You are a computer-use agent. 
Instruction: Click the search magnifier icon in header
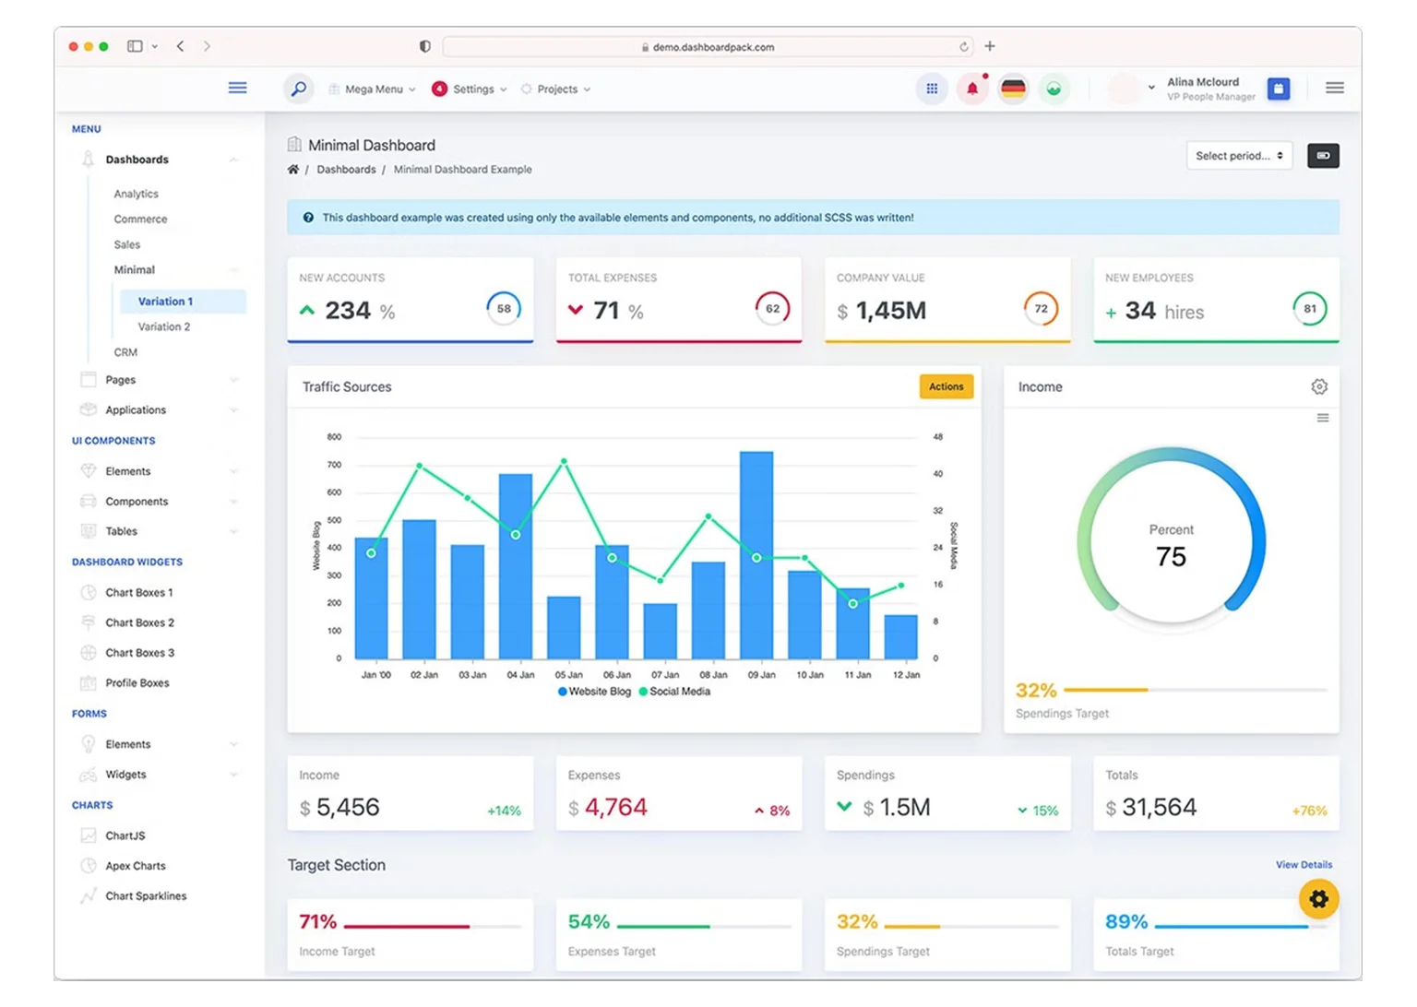298,89
